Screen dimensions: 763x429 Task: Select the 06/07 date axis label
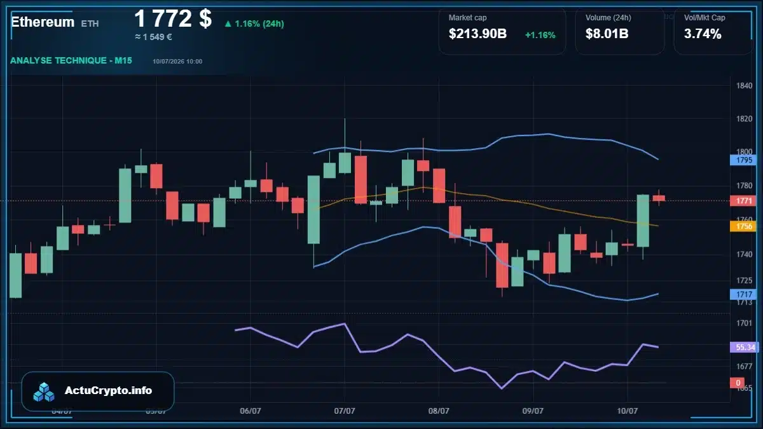pos(251,411)
